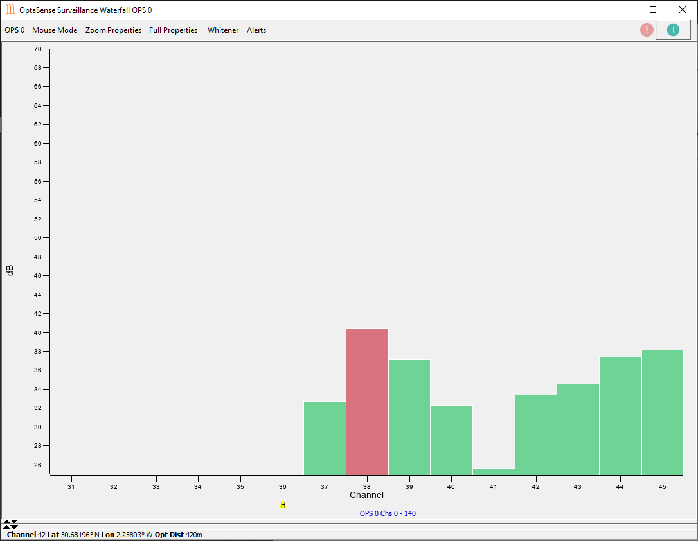698x541 pixels.
Task: Select the tall green bar at channel 45
Action: 662,411
